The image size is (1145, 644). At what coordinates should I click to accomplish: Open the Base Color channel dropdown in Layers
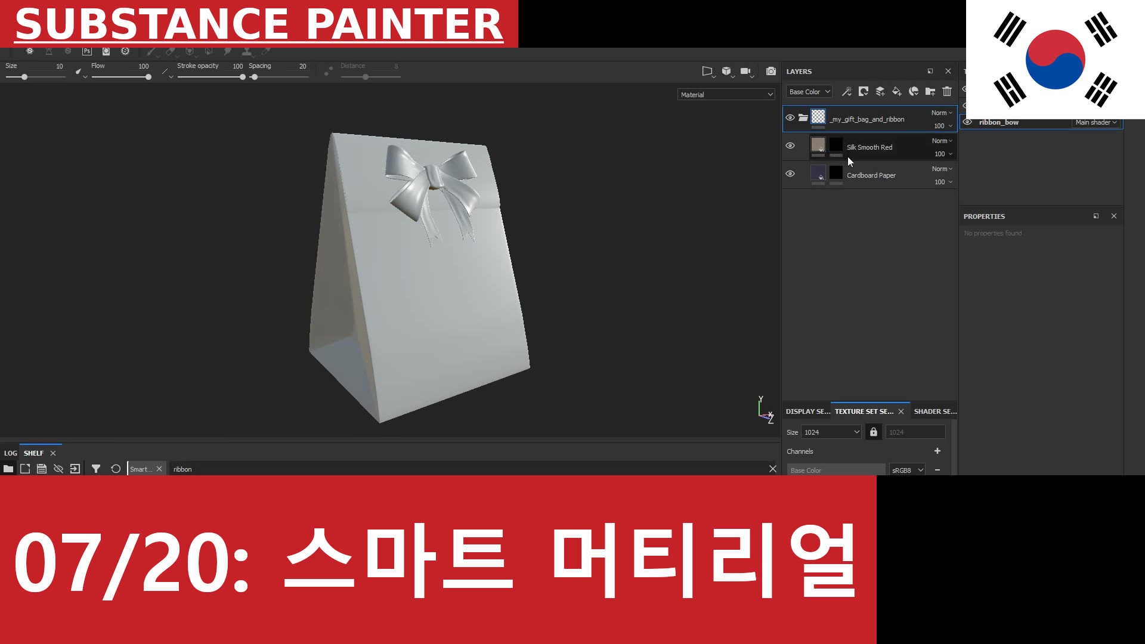point(809,92)
